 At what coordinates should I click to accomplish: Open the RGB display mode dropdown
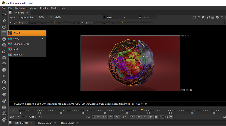(x=43, y=17)
